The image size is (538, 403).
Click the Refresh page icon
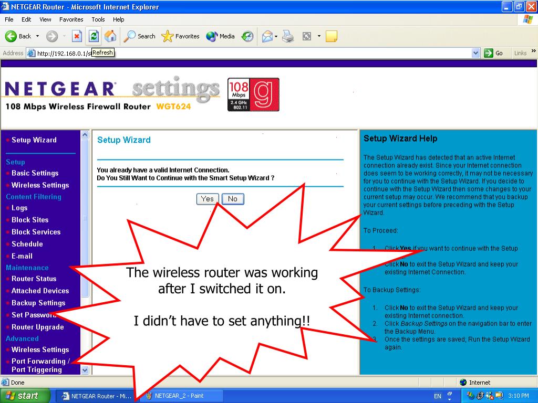point(94,36)
